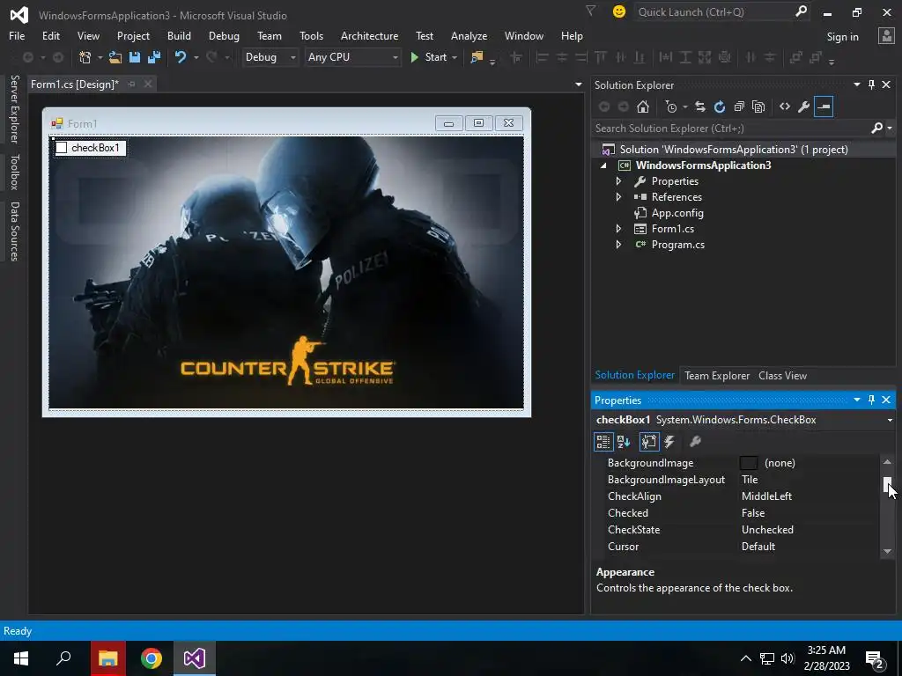Screen dimensions: 902x676
Task: Click the notifications flag filter icon
Action: coord(590,11)
